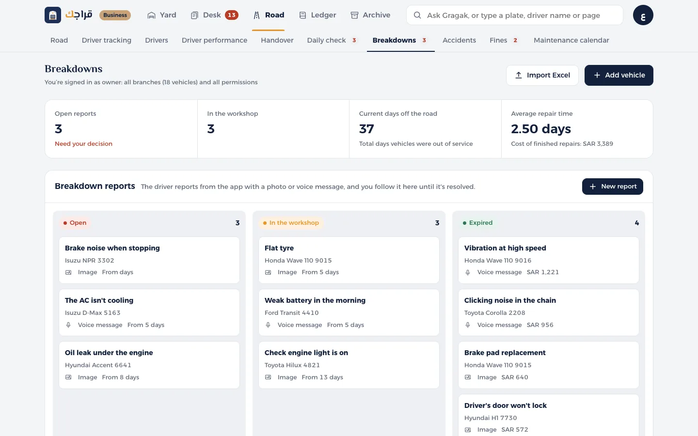
Task: Click the 'SAR 1,221' cost text
Action: (543, 272)
